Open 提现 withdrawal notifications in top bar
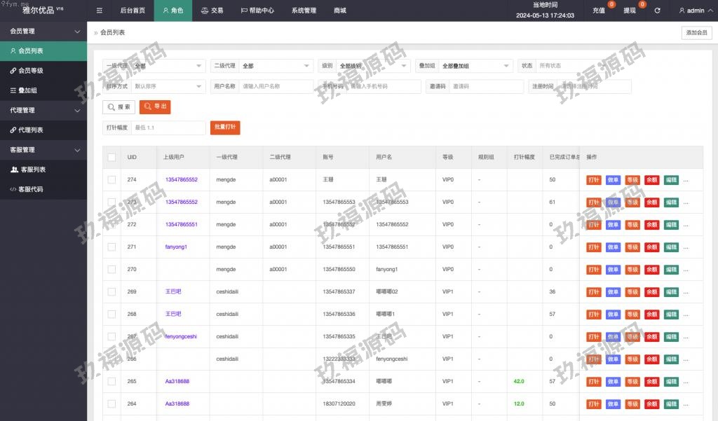The height and width of the screenshot is (421, 718). tap(630, 11)
